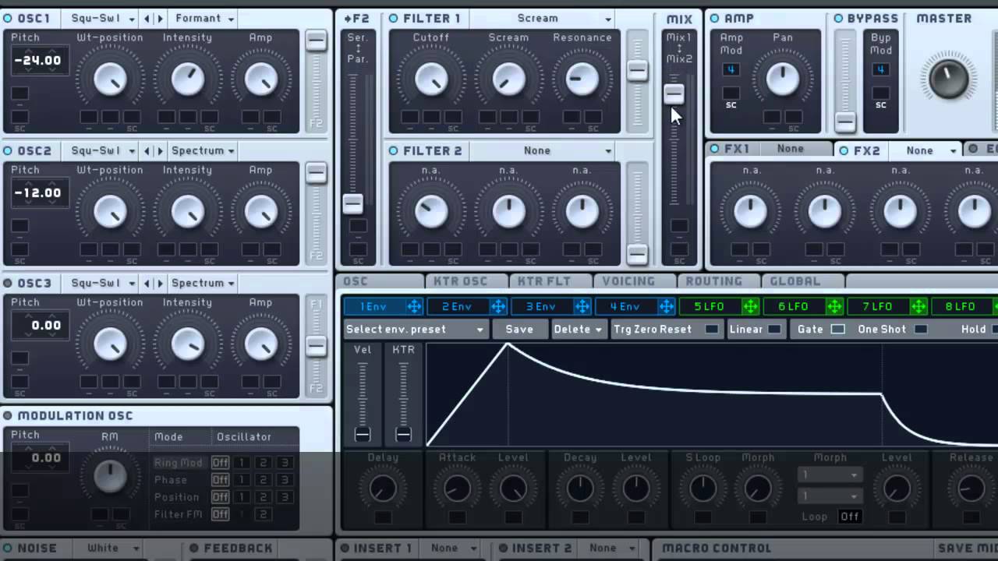Screen dimensions: 998x561
Task: Grab the 3 Env modulation crosshair icon
Action: coord(582,307)
